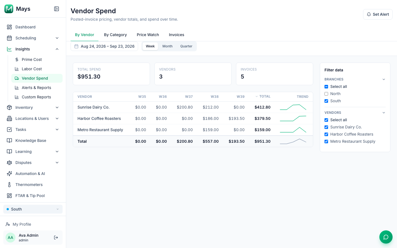Click the Automation & AI sparkle icon
Image resolution: width=397 pixels, height=248 pixels.
point(9,174)
